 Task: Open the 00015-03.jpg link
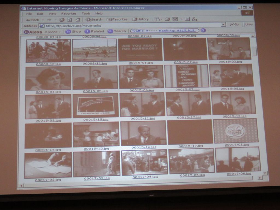230,62
